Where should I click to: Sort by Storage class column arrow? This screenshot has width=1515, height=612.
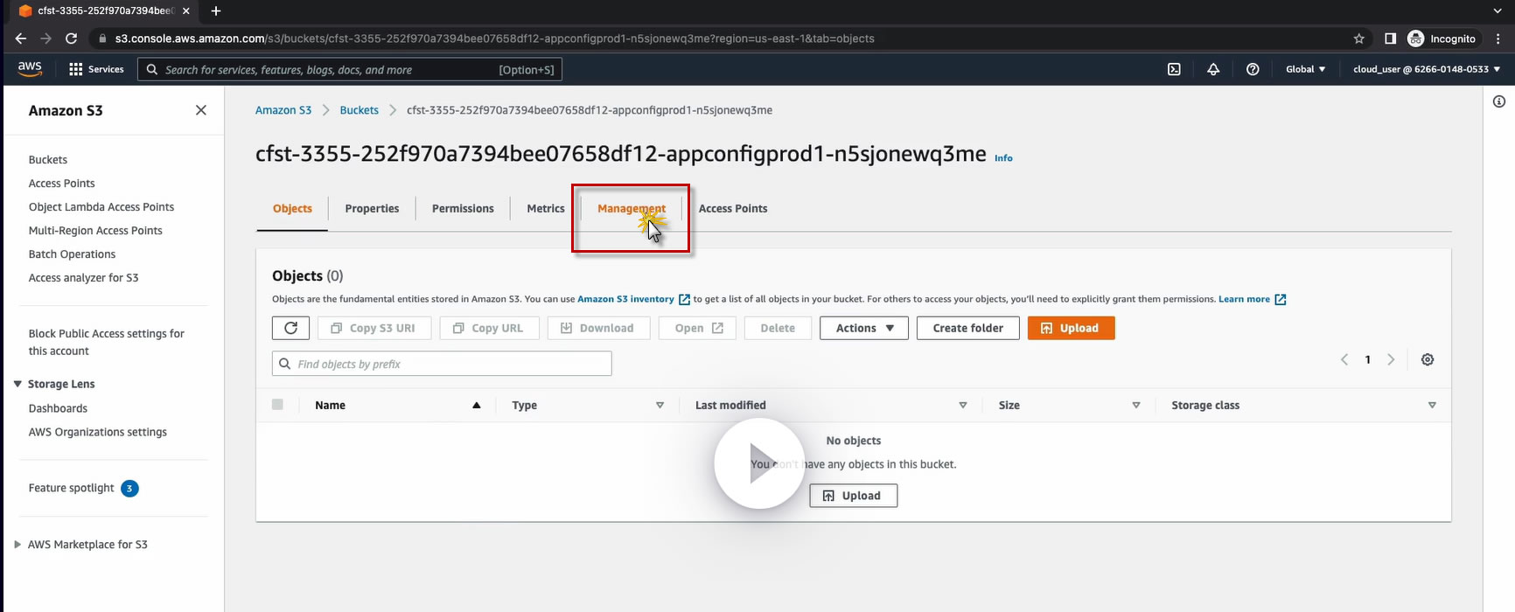[1432, 405]
